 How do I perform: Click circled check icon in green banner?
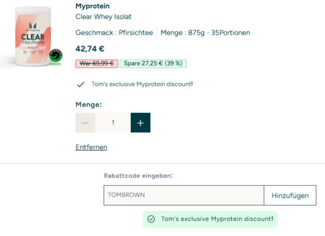pyautogui.click(x=151, y=219)
